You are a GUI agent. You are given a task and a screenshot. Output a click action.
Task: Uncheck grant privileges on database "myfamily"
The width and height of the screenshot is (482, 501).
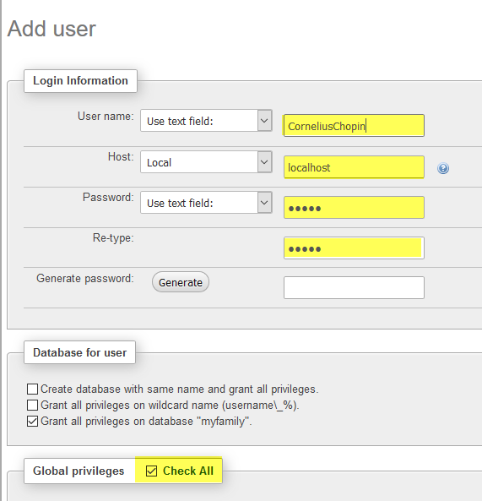tap(33, 421)
